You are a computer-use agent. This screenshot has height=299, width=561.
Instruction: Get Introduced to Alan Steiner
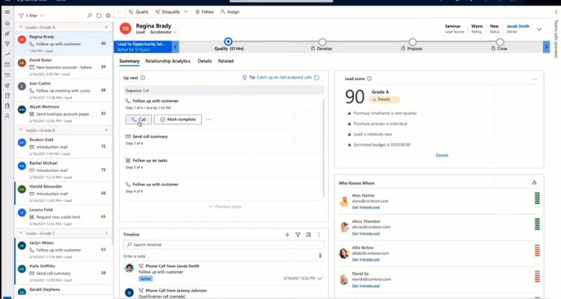(x=366, y=208)
